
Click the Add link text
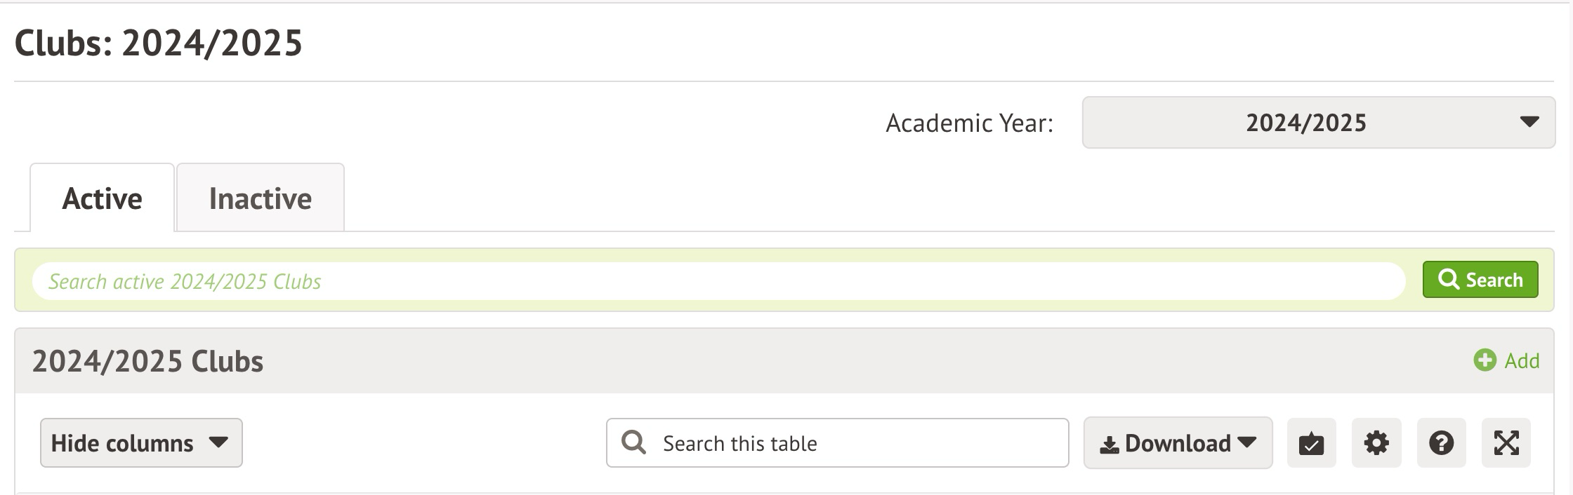(1522, 360)
